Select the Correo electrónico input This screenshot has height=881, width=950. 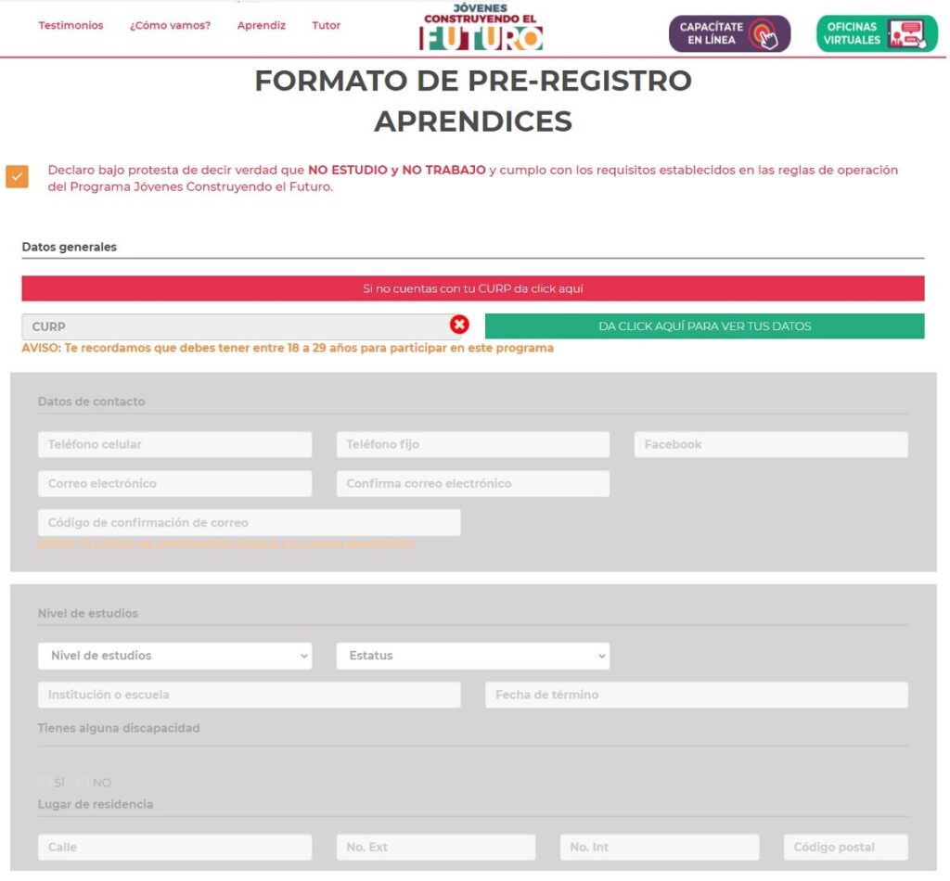coord(175,484)
